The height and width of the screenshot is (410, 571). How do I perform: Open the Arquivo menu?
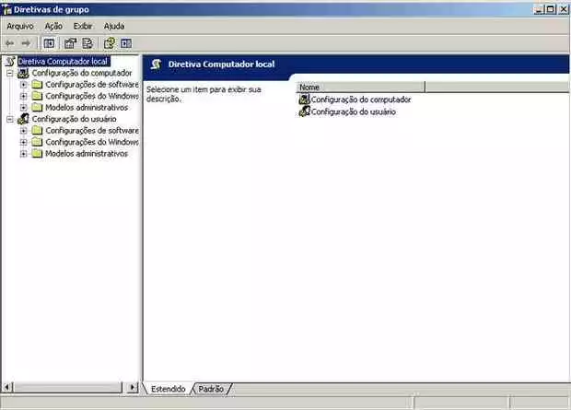point(19,26)
